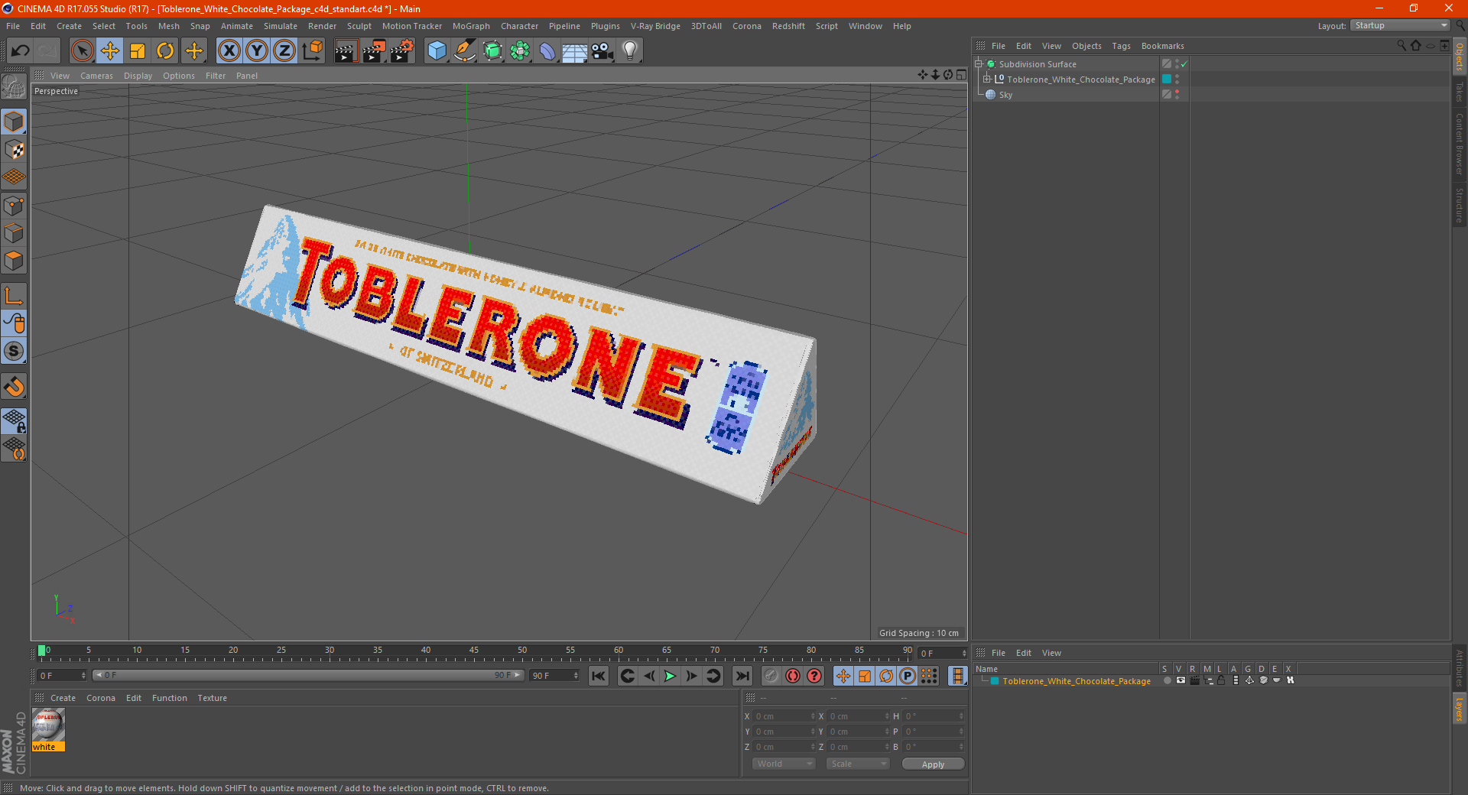Switch to Edges mode
Screen dimensions: 1468x795
(14, 233)
